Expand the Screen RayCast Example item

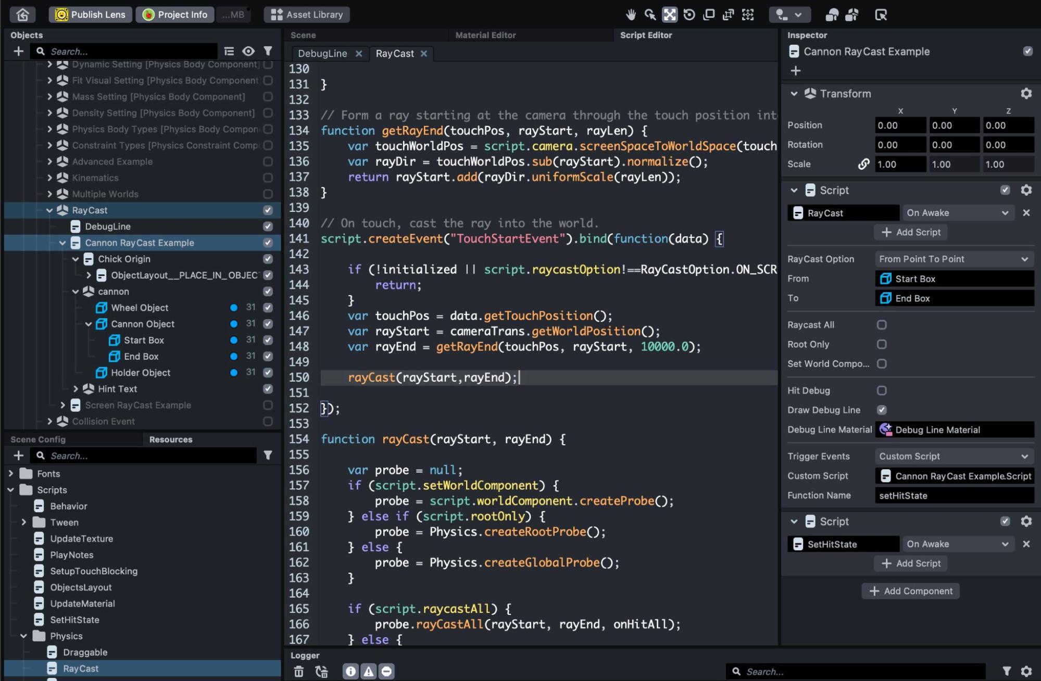(62, 405)
